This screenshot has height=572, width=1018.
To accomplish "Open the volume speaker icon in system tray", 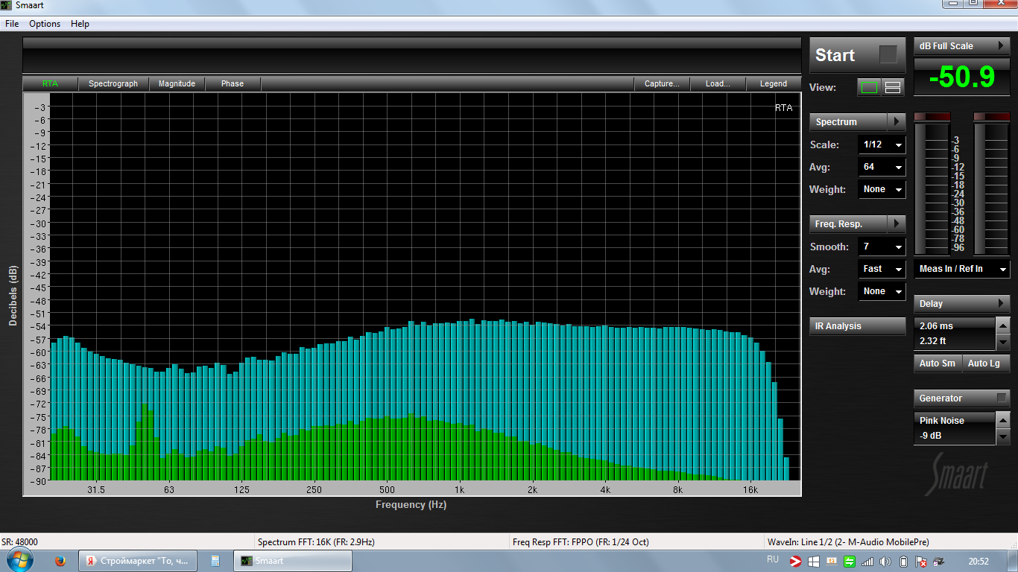I will (885, 561).
